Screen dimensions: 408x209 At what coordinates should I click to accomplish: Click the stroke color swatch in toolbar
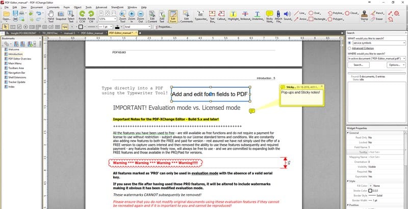81,27
